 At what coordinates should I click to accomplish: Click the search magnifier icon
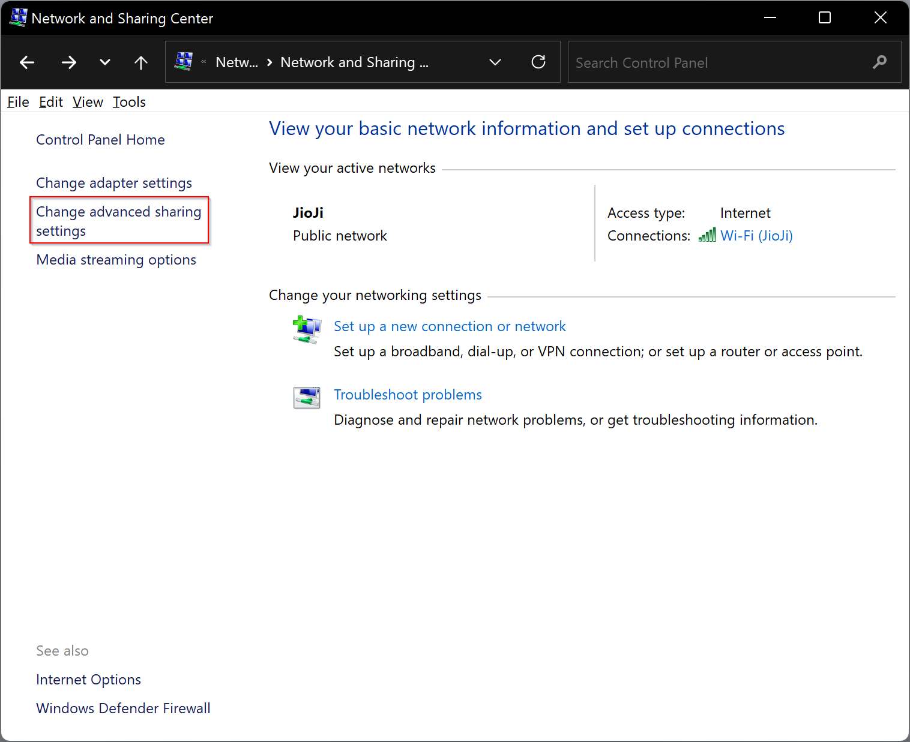(879, 62)
